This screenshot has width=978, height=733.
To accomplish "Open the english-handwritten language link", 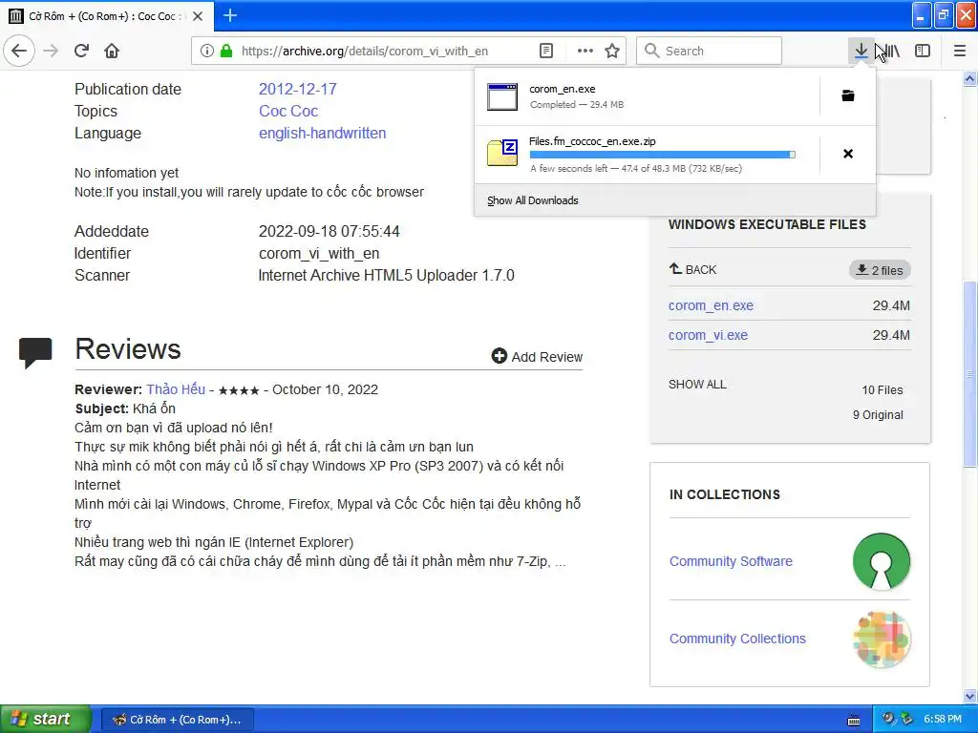I will pos(323,133).
